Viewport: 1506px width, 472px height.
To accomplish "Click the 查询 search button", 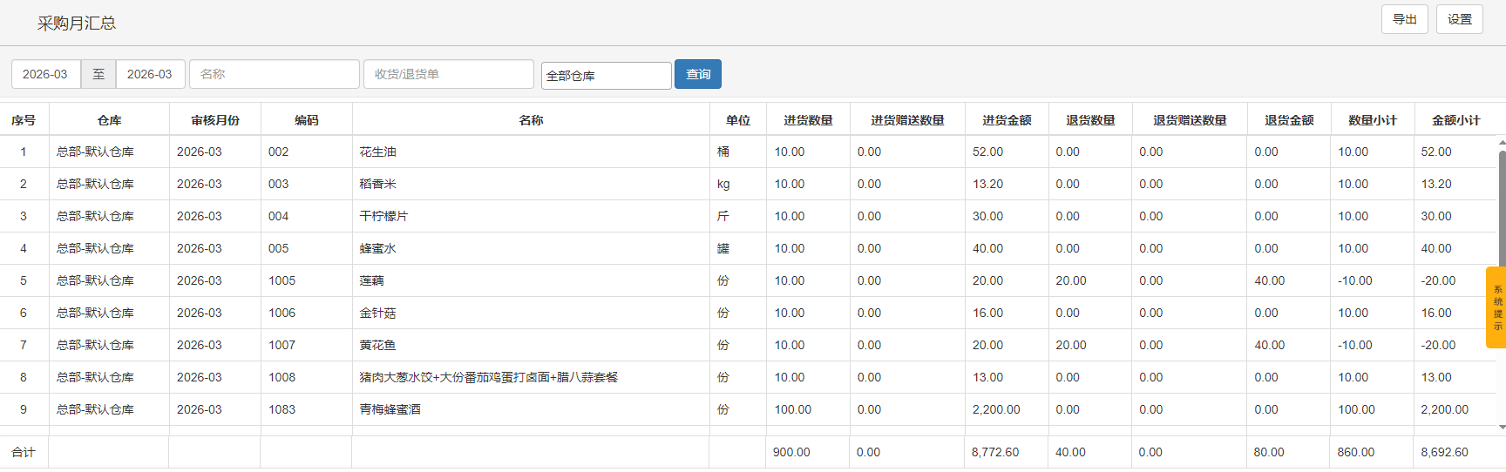I will [x=697, y=74].
